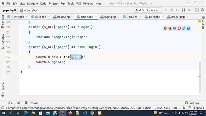The width and height of the screenshot is (206, 116).
Task: Open the Edit menu
Action: [15, 4]
